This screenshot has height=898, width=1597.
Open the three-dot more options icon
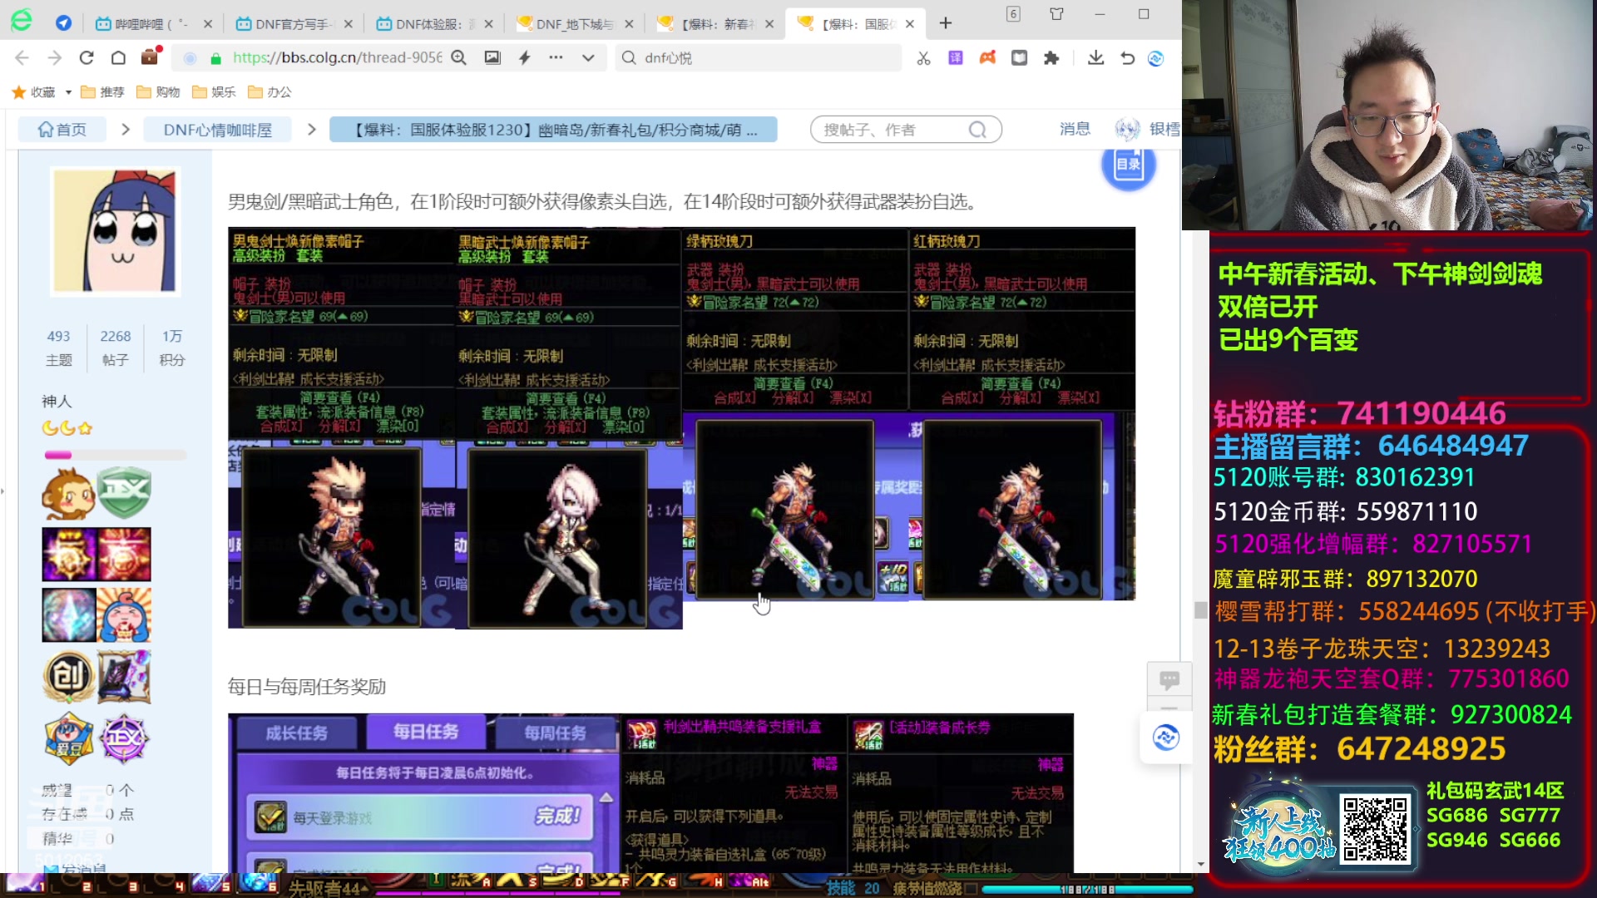(556, 57)
